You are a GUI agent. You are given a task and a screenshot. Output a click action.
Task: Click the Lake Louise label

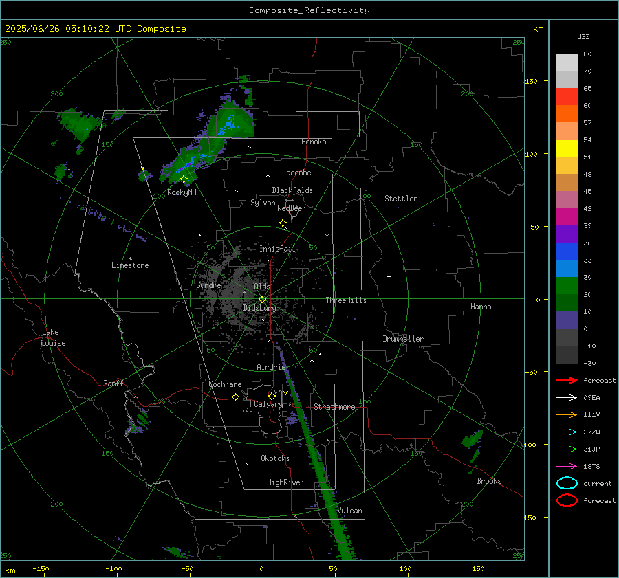pos(53,337)
